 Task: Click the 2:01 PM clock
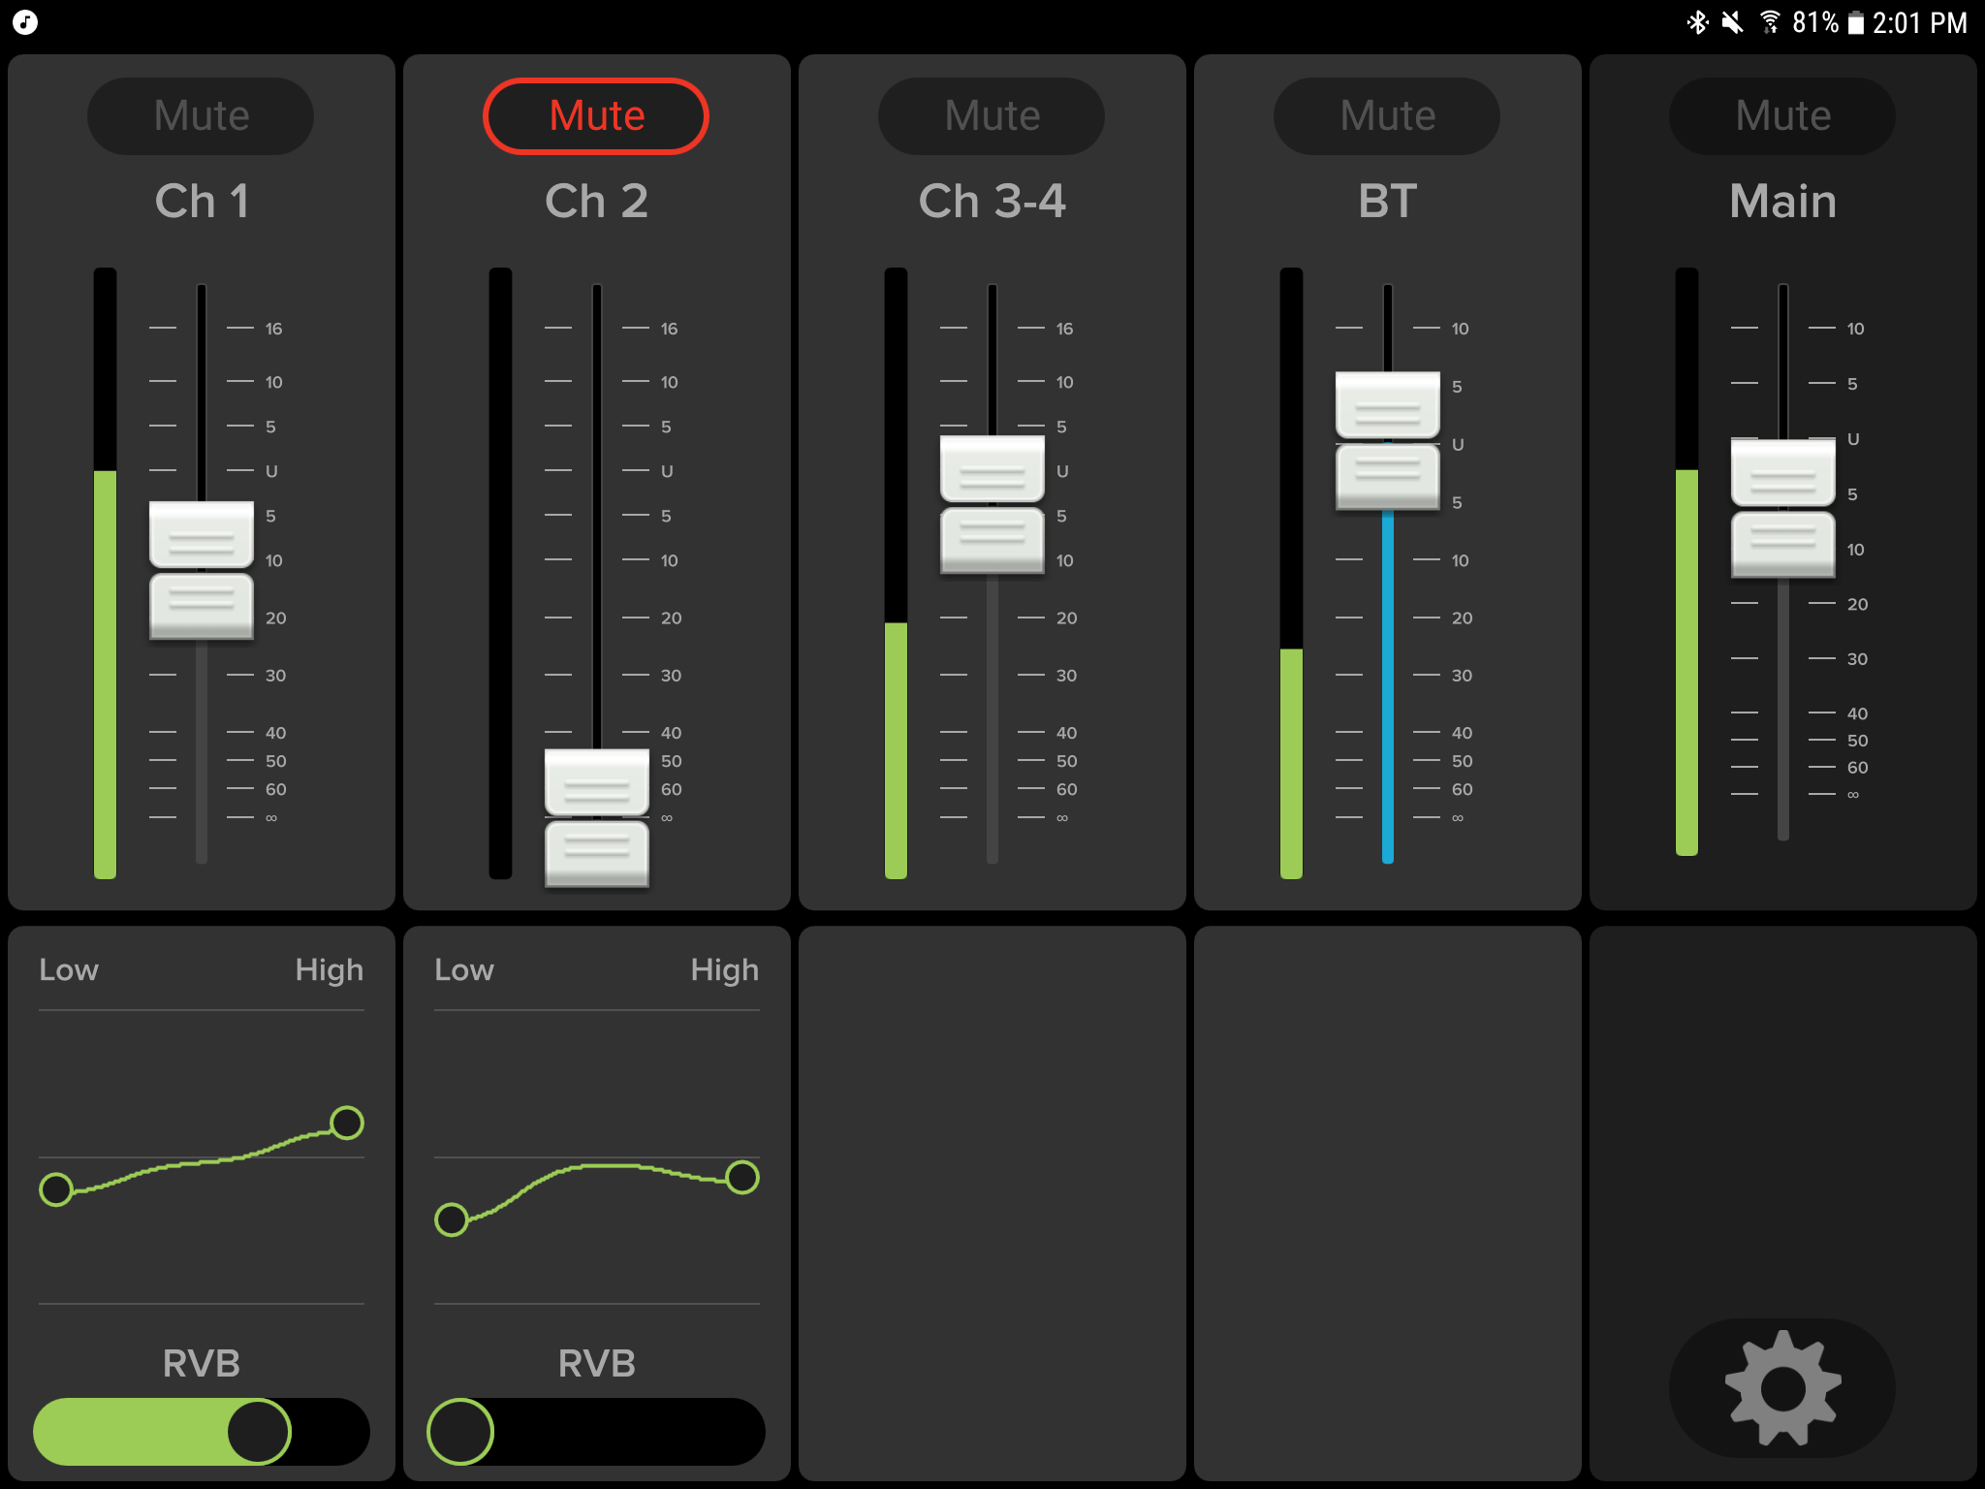coord(1919,22)
